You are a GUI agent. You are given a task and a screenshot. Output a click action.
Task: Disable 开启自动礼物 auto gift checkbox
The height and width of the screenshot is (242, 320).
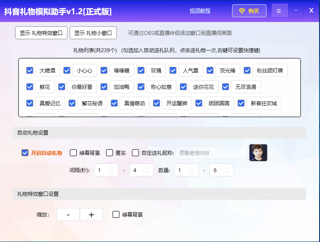pos(25,153)
